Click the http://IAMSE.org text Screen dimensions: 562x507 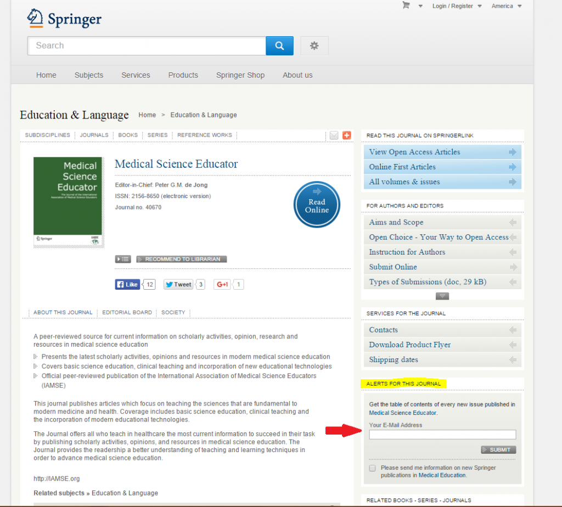(x=57, y=479)
